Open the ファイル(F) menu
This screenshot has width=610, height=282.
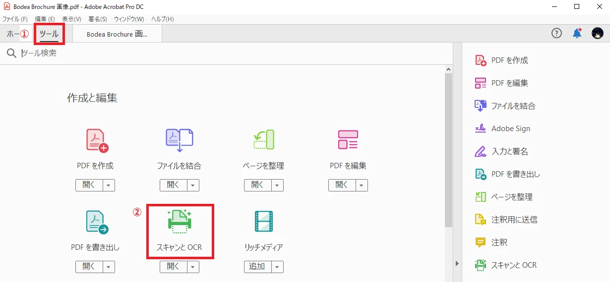(15, 19)
